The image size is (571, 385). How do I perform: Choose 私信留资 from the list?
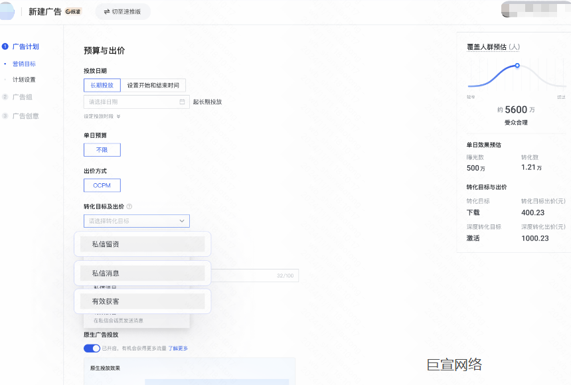(142, 244)
